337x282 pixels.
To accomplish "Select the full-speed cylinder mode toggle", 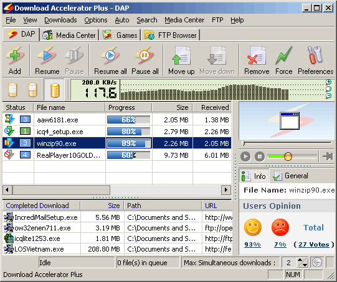I will click(54, 90).
